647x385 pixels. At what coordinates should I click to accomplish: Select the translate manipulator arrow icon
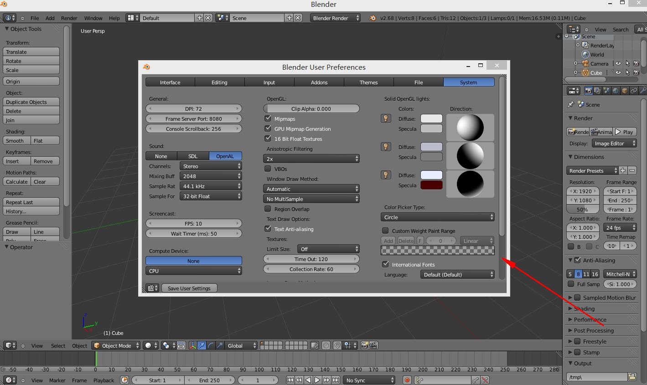click(202, 345)
